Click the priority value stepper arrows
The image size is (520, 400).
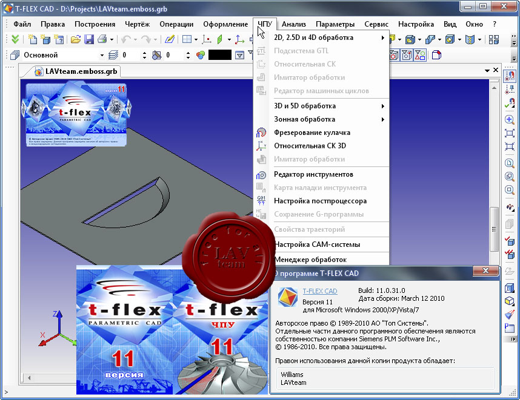[x=188, y=55]
